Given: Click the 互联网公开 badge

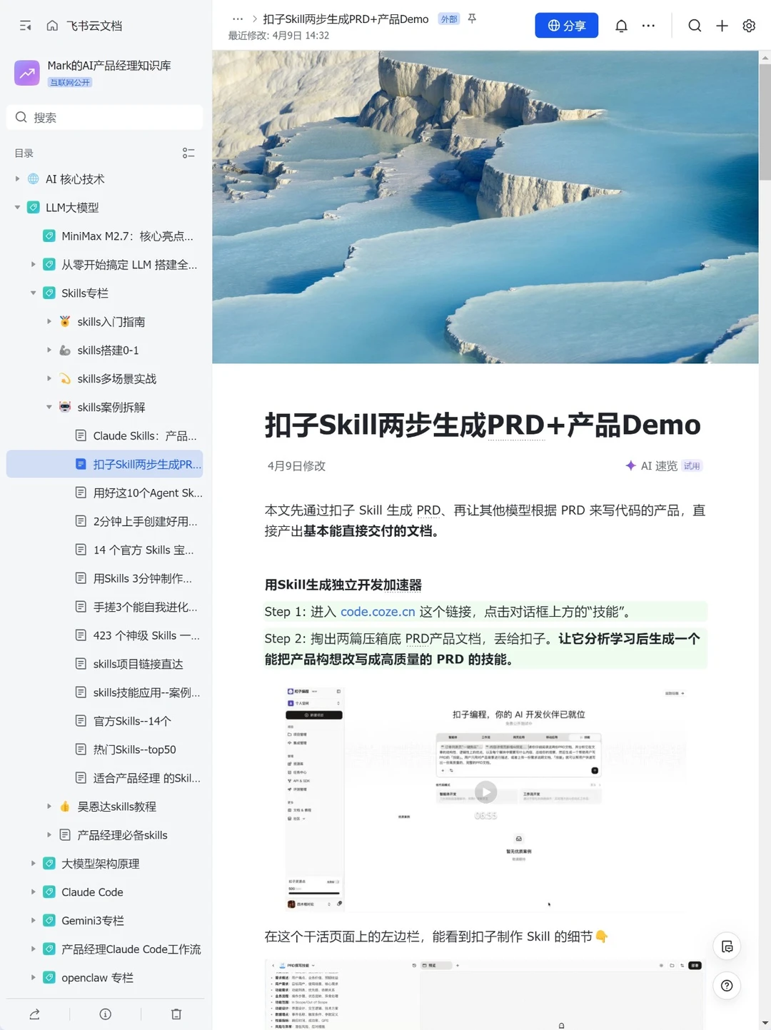Looking at the screenshot, I should click(70, 82).
